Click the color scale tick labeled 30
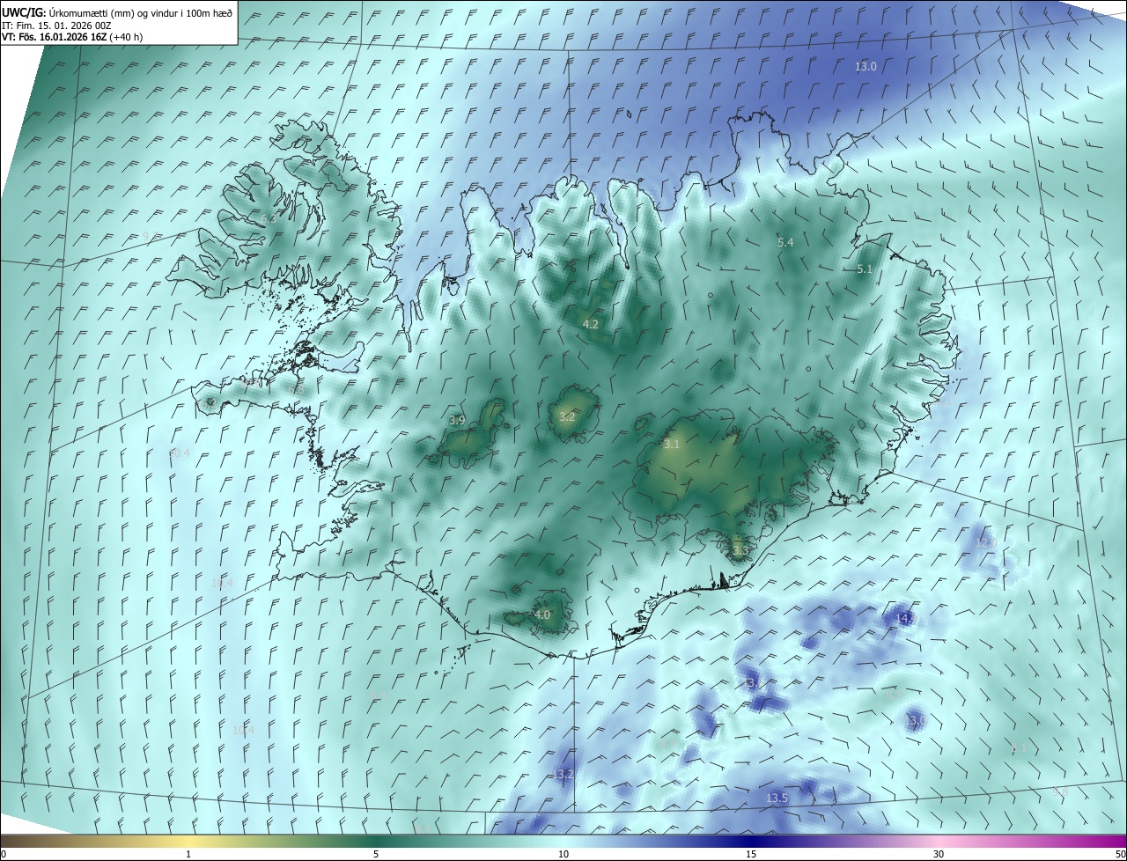Screen dimensions: 1127x861 pyautogui.click(x=939, y=854)
